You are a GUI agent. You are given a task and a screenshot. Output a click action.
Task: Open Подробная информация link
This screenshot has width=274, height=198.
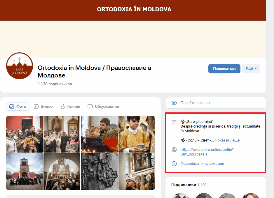click(202, 163)
